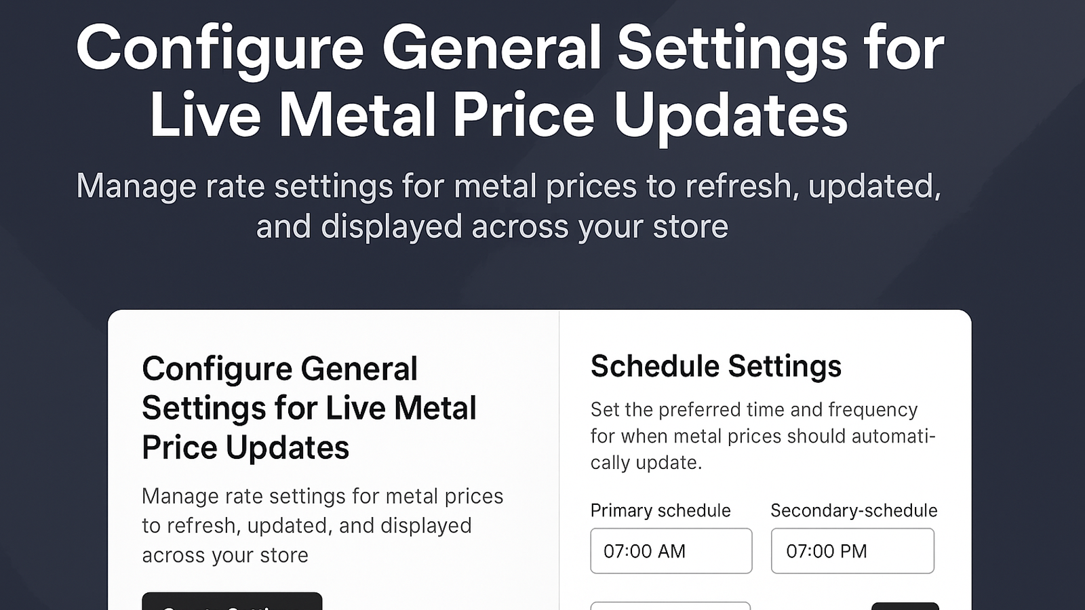Viewport: 1085px width, 610px height.
Task: Click the Secondary-schedule 07:00 PM field
Action: pos(852,551)
